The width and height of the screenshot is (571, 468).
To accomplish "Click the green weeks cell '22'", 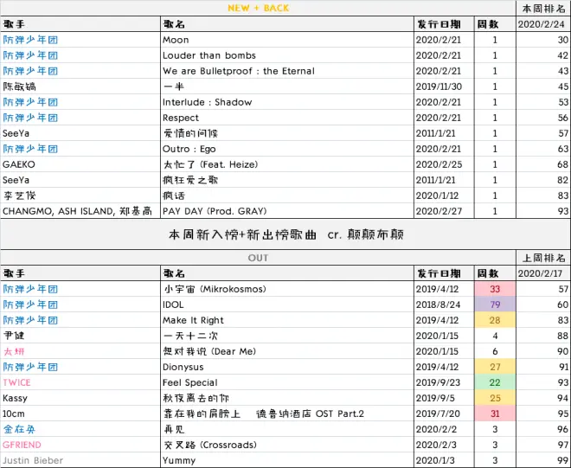I will [x=495, y=382].
